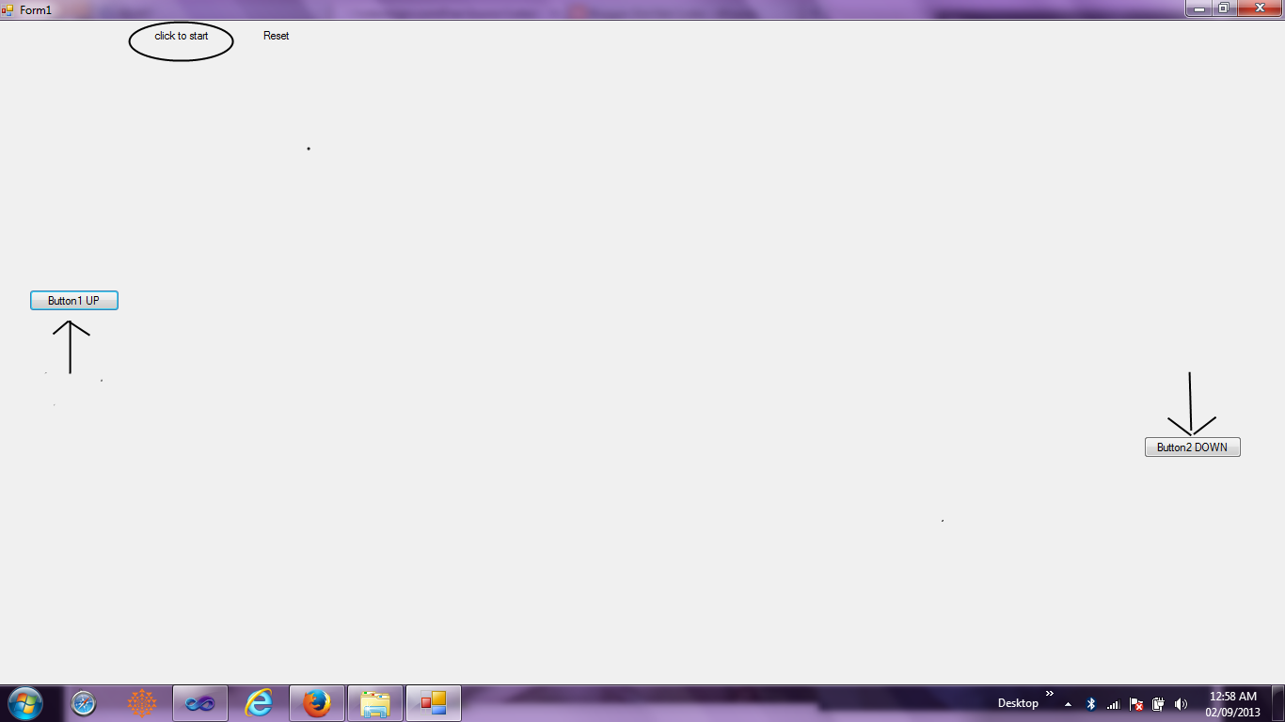This screenshot has height=722, width=1285.
Task: Click the Reset label
Action: pyautogui.click(x=276, y=36)
